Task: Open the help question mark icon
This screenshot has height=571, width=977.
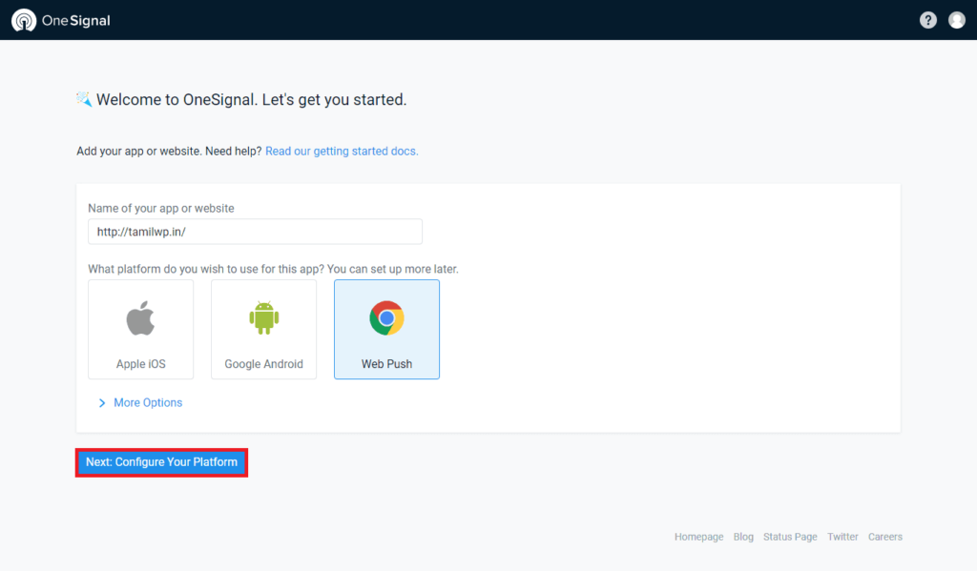Action: (x=927, y=21)
